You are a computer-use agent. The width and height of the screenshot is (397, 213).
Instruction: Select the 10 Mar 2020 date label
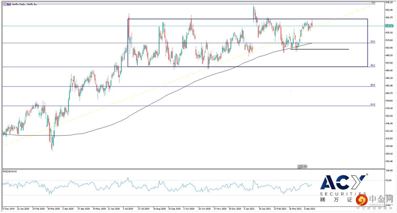[x=53, y=209]
